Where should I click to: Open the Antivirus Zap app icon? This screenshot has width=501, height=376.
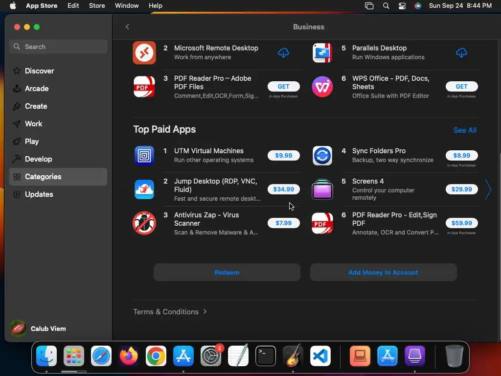pyautogui.click(x=144, y=223)
